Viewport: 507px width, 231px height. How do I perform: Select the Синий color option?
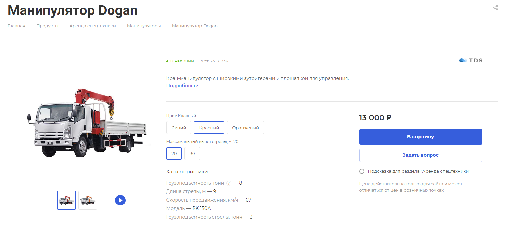179,128
